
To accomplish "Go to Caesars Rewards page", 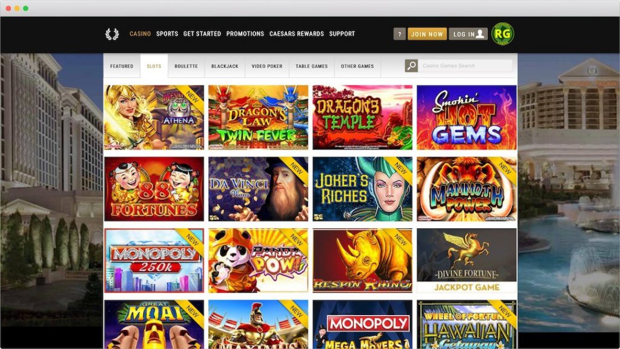I will click(297, 34).
